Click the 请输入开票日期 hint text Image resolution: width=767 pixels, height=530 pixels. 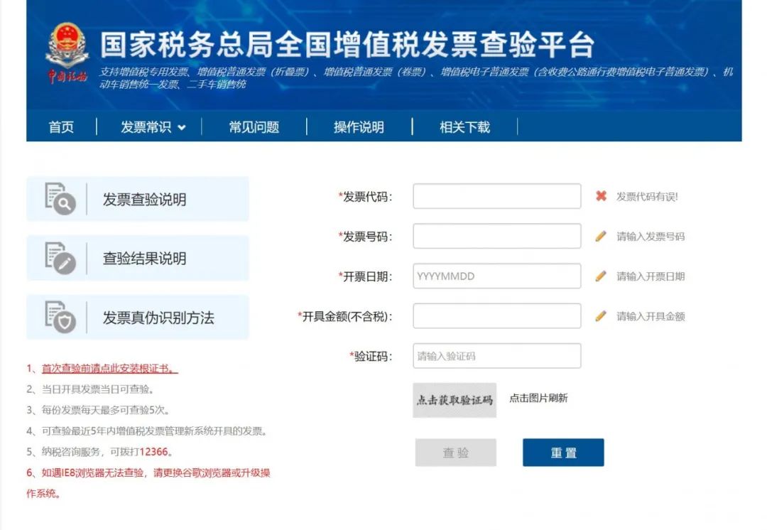pyautogui.click(x=651, y=276)
